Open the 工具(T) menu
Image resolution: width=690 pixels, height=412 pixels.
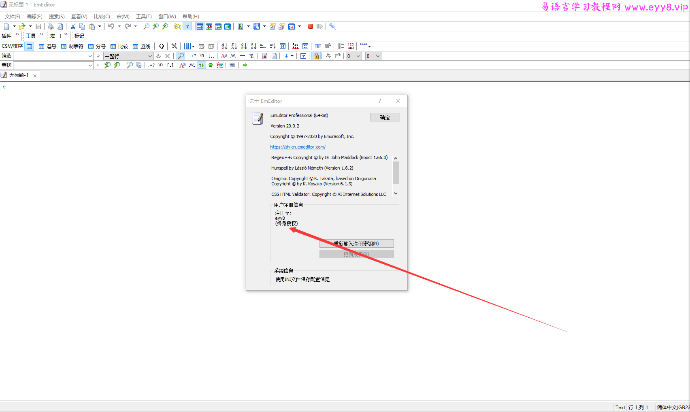point(144,17)
